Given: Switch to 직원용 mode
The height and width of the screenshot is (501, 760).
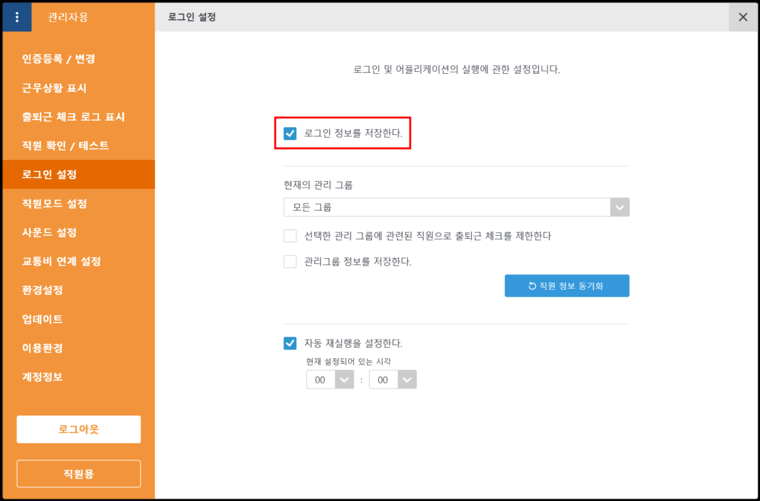Looking at the screenshot, I should (x=78, y=474).
